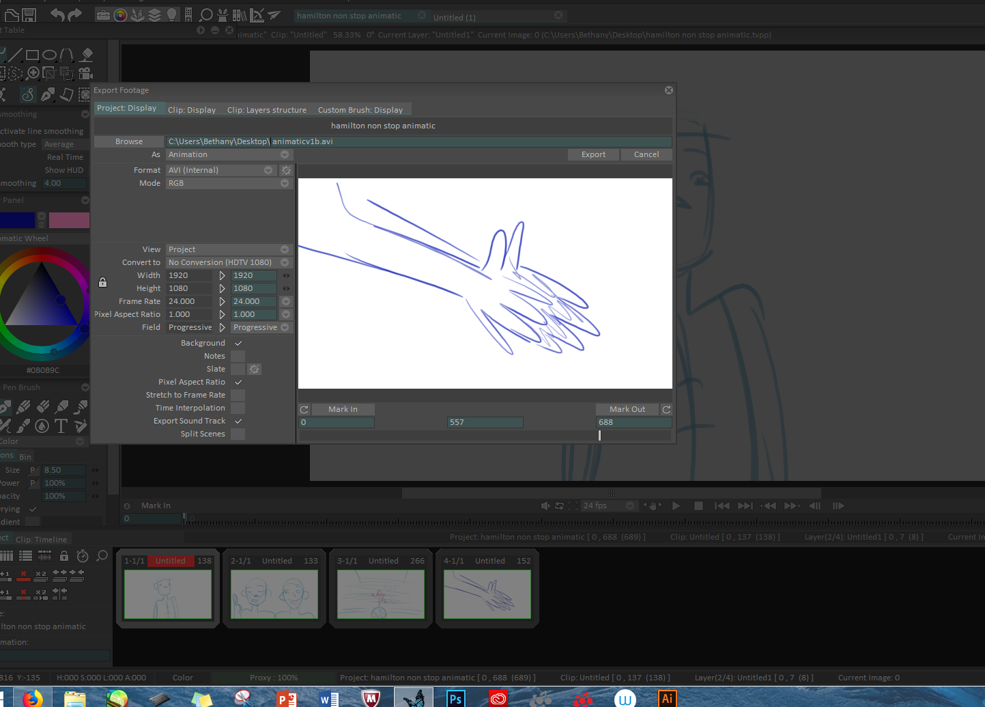Open the output Pixel Aspect Ratio dropdown arrow
The image size is (985, 707).
(x=286, y=314)
